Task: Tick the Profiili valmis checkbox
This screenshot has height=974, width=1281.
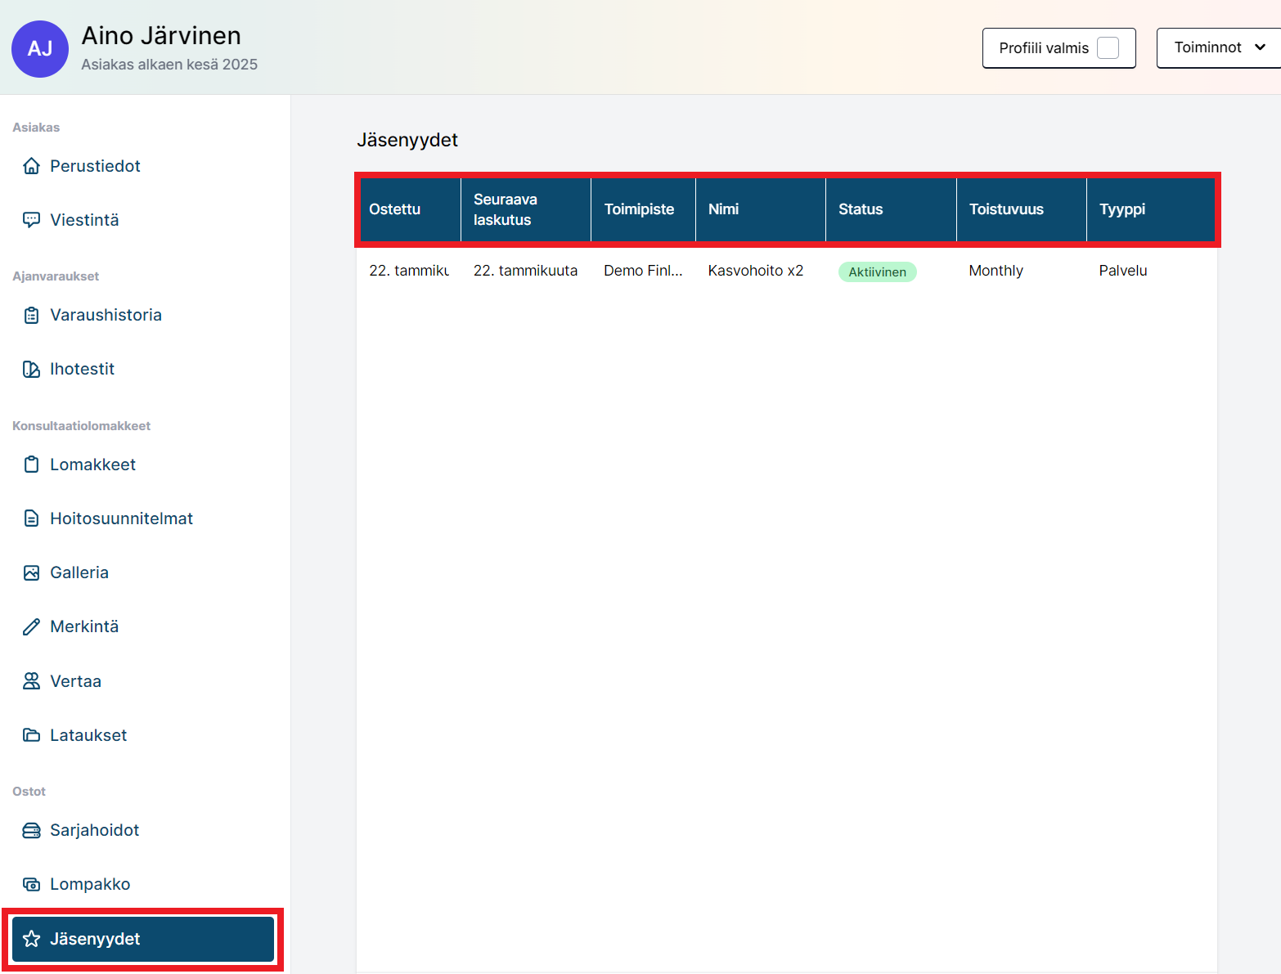Action: [1108, 48]
